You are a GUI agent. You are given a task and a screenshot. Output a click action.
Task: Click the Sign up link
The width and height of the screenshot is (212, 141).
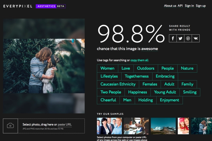tap(201, 6)
